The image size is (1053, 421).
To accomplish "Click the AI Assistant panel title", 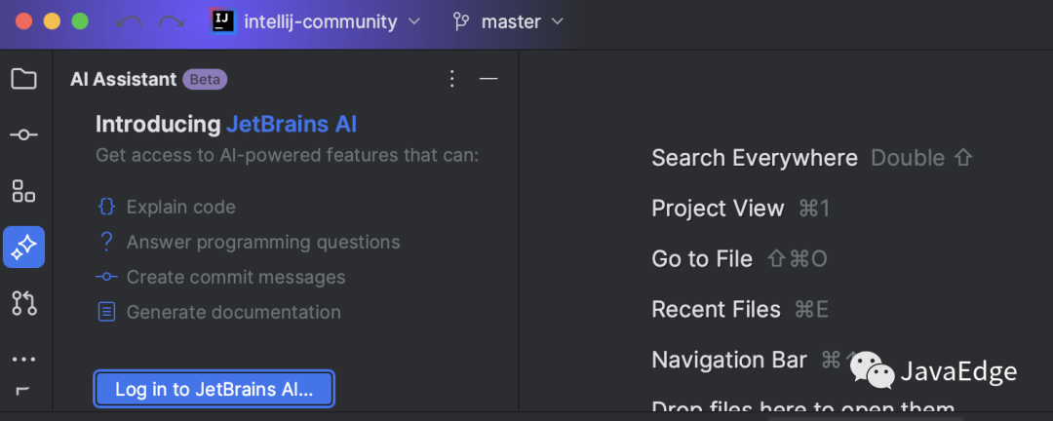I will (x=124, y=79).
